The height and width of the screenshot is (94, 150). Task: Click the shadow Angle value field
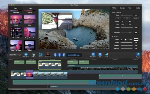pyautogui.click(x=121, y=40)
